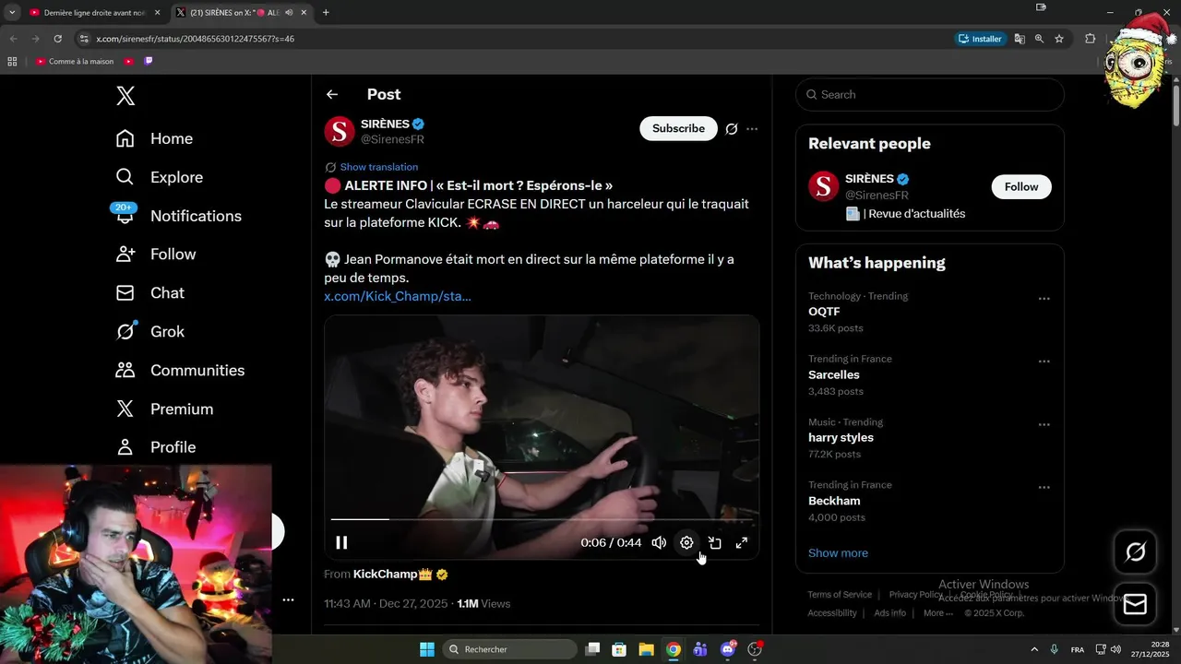Open the video settings gear
Screen dimensions: 1181x664
click(x=686, y=542)
